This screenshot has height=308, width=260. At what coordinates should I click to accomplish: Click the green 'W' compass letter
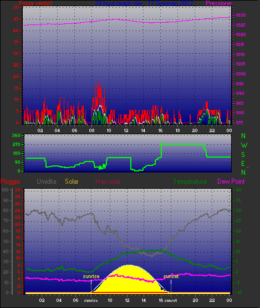tap(244, 145)
